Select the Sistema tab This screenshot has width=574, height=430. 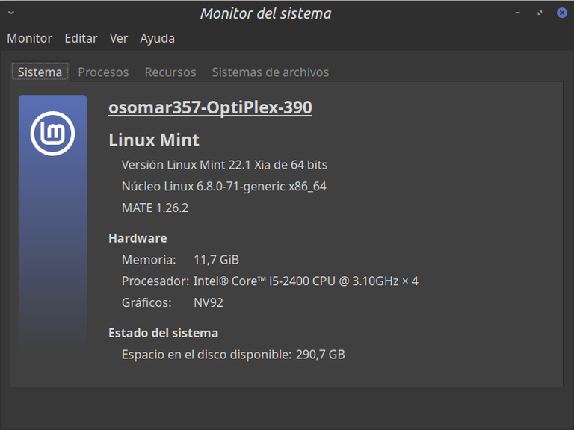pyautogui.click(x=40, y=72)
